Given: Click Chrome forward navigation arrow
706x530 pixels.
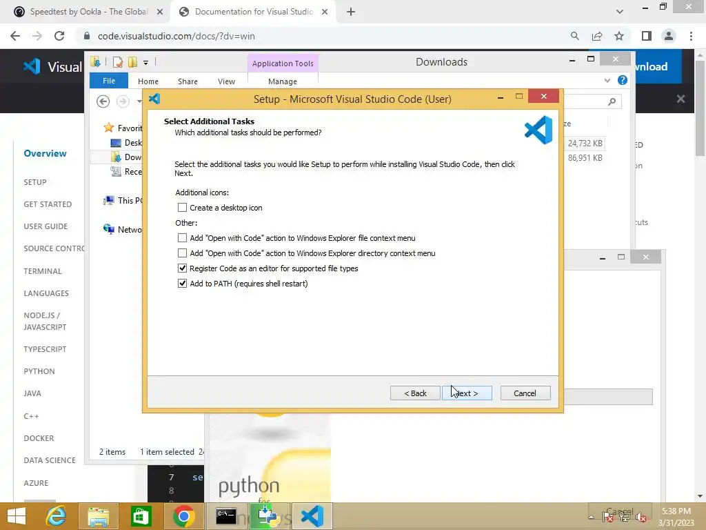Looking at the screenshot, I should click(37, 36).
